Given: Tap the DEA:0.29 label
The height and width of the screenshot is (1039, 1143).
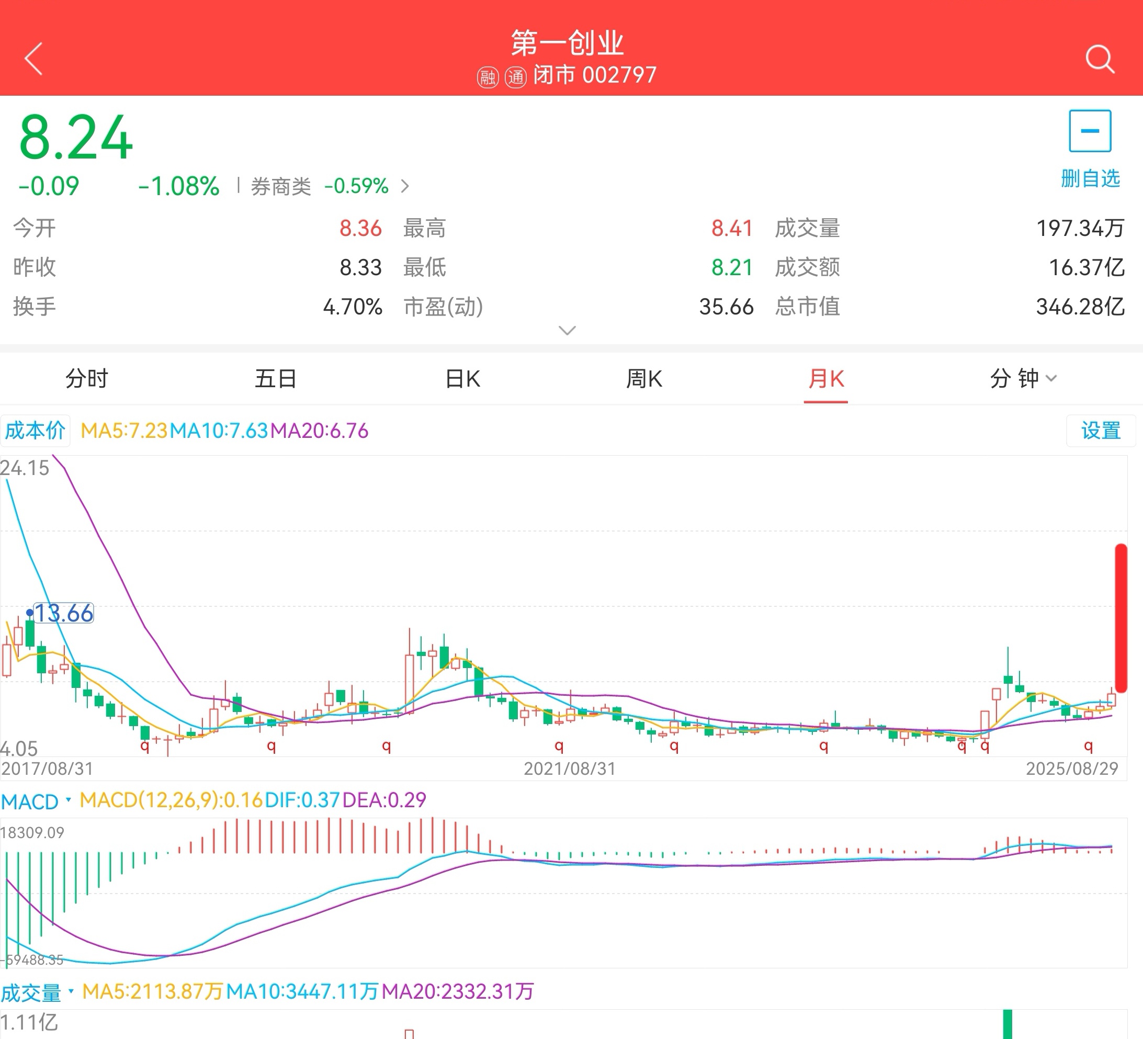Looking at the screenshot, I should 384,800.
